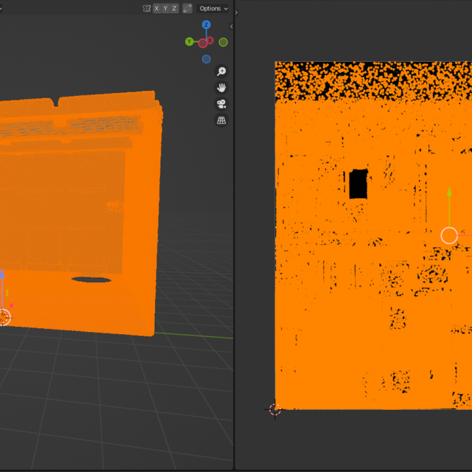The image size is (472, 472).
Task: Enable the auto merge vertices icon
Action: click(x=187, y=8)
